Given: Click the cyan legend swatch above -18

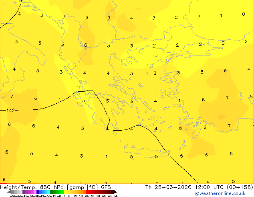Looking at the screenshot, I should [48, 192].
